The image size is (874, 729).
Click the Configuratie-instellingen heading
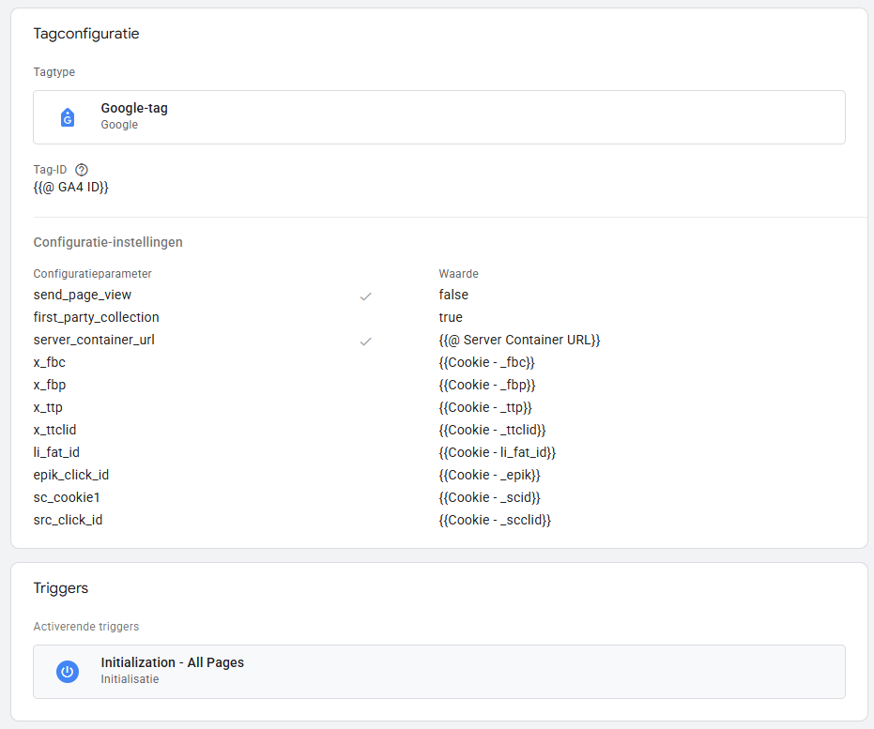click(108, 242)
